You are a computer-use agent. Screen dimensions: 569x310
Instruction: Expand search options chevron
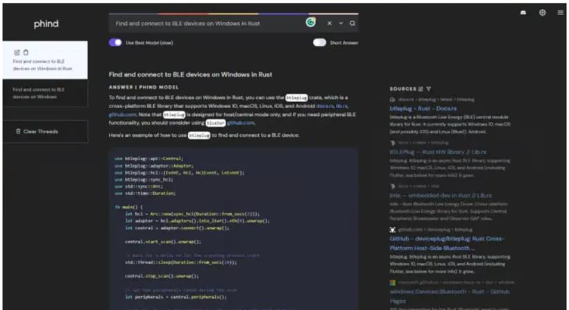pos(341,23)
